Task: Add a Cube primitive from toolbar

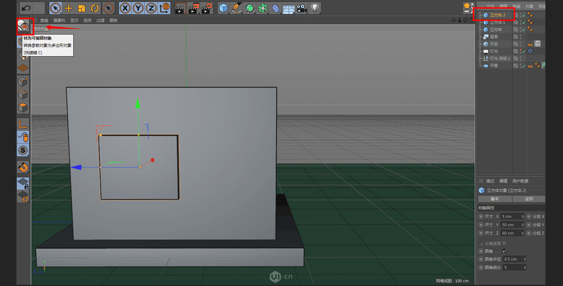Action: [x=223, y=8]
